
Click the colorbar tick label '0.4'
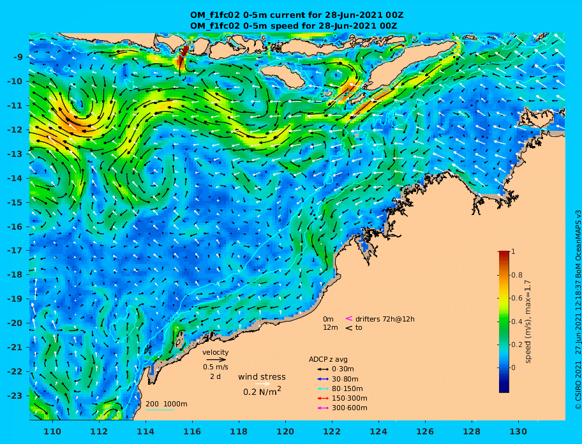pos(517,322)
